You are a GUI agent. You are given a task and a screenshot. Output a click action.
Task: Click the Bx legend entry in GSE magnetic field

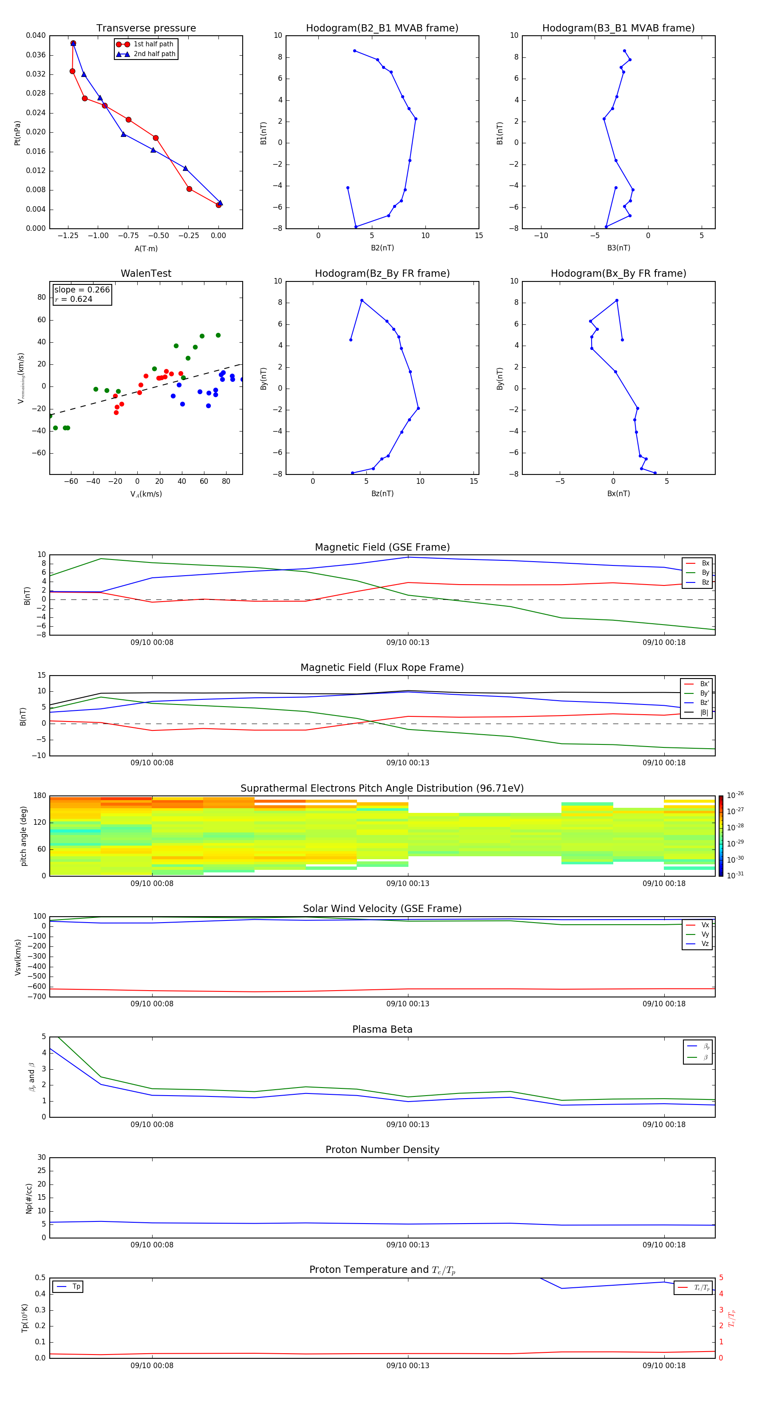coord(697,563)
